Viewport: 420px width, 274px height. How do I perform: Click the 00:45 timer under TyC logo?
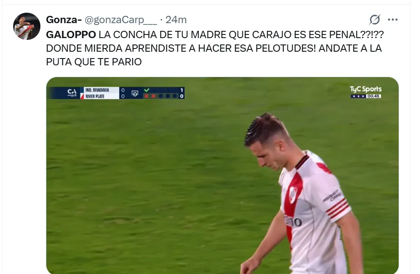tap(373, 96)
